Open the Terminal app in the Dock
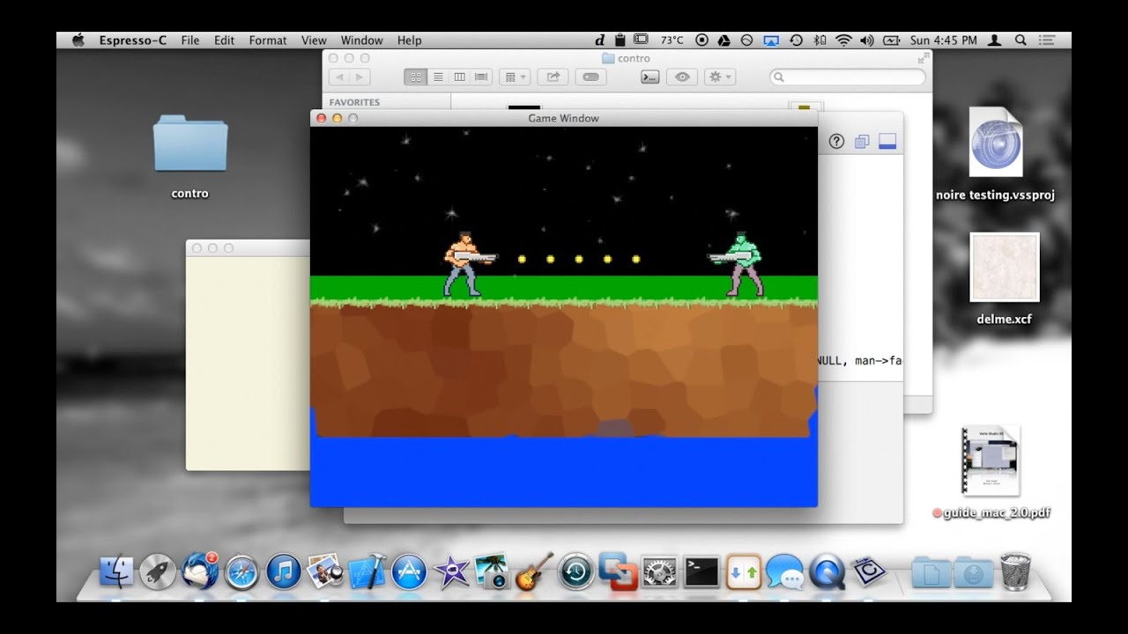This screenshot has width=1128, height=634. pos(701,572)
